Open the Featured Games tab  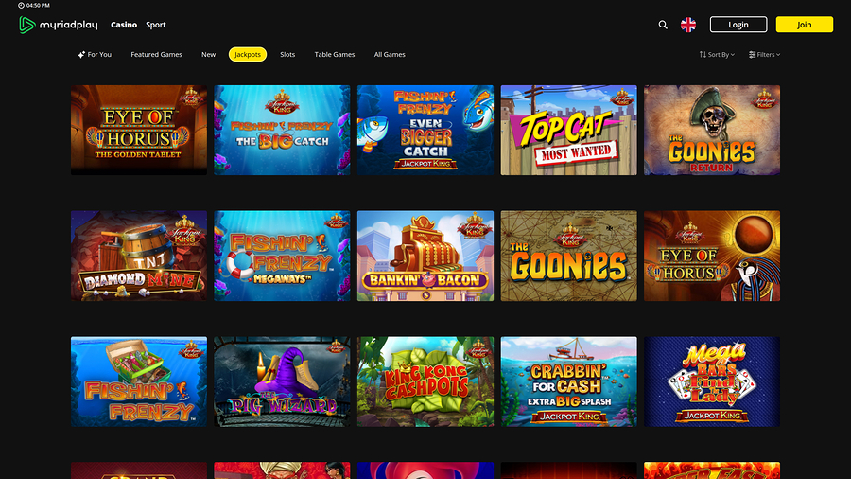(156, 54)
